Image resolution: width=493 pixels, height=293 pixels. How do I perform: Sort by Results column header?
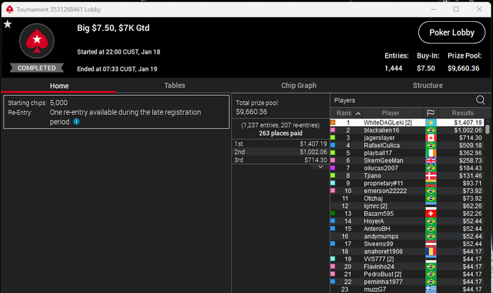[x=463, y=113]
